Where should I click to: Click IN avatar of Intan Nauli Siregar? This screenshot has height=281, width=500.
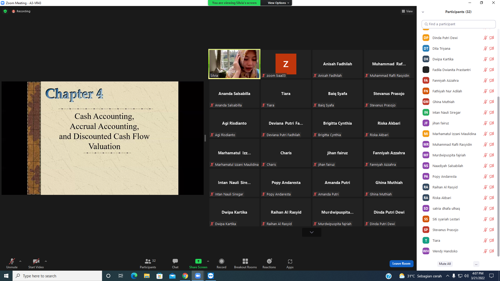[426, 112]
